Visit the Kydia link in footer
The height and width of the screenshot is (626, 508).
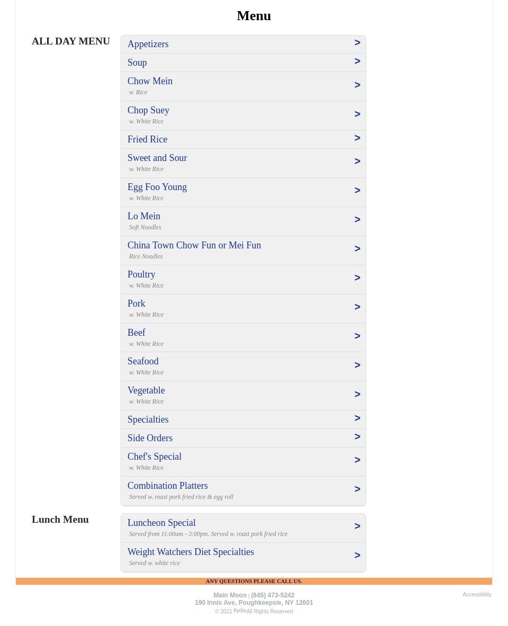pos(239,611)
